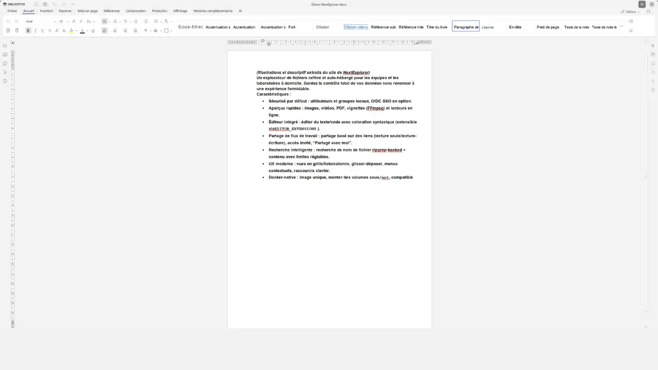Click the Select all icon beside Paste
This screenshot has width=658, height=370.
17,30
